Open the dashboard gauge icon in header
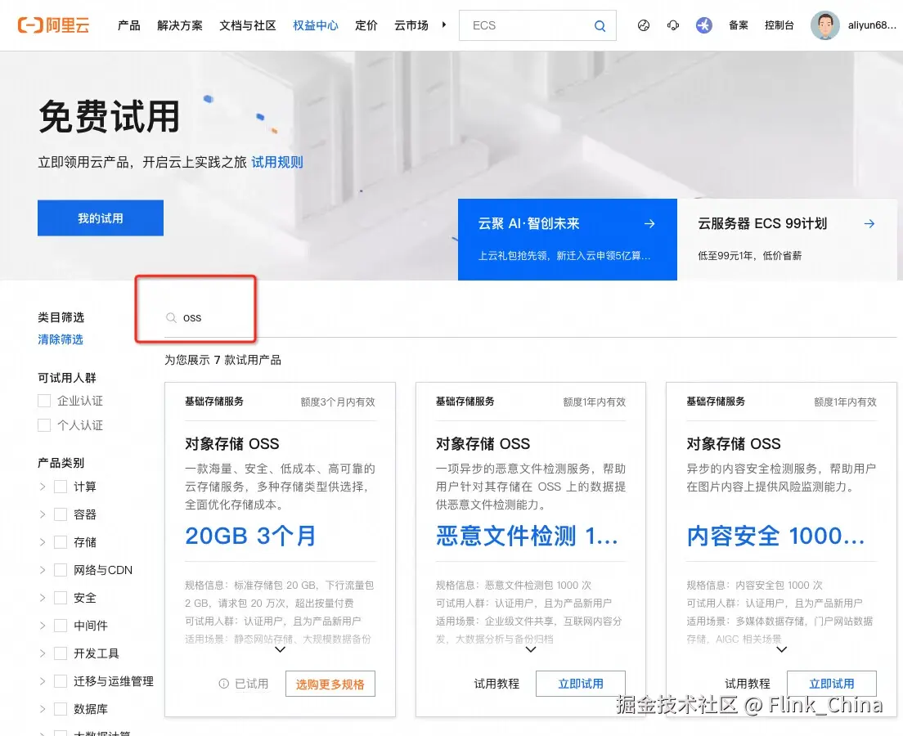This screenshot has width=903, height=736. tap(644, 25)
